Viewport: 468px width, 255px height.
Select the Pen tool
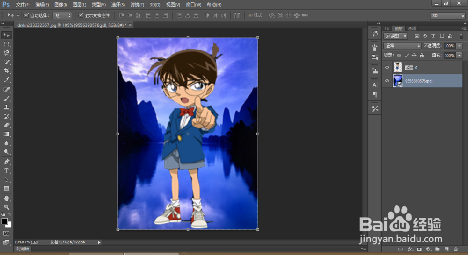point(6,162)
